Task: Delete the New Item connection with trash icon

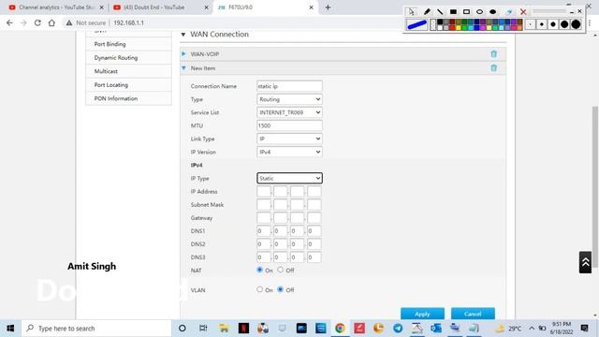Action: click(493, 68)
